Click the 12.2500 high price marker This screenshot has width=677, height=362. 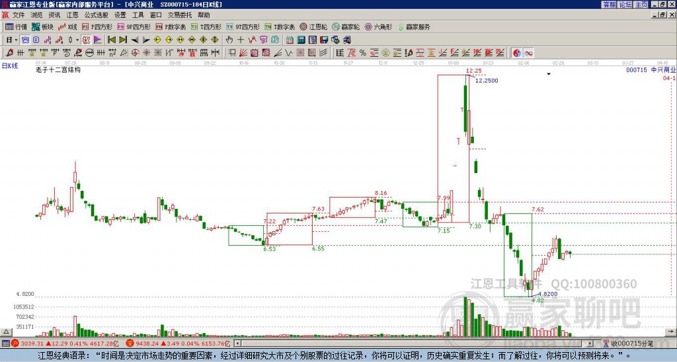coord(487,81)
